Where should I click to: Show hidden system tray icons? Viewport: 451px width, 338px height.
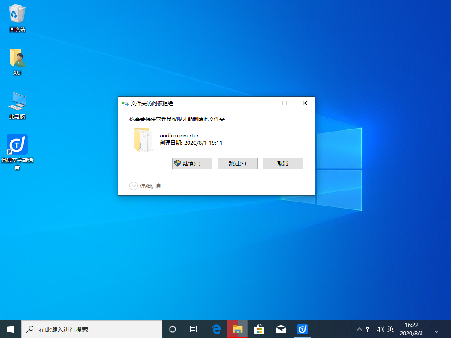click(x=359, y=329)
